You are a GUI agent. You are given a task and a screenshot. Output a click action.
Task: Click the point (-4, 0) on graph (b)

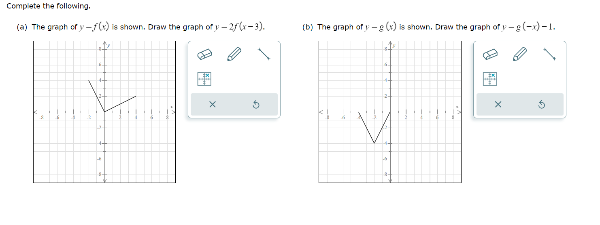pos(359,112)
